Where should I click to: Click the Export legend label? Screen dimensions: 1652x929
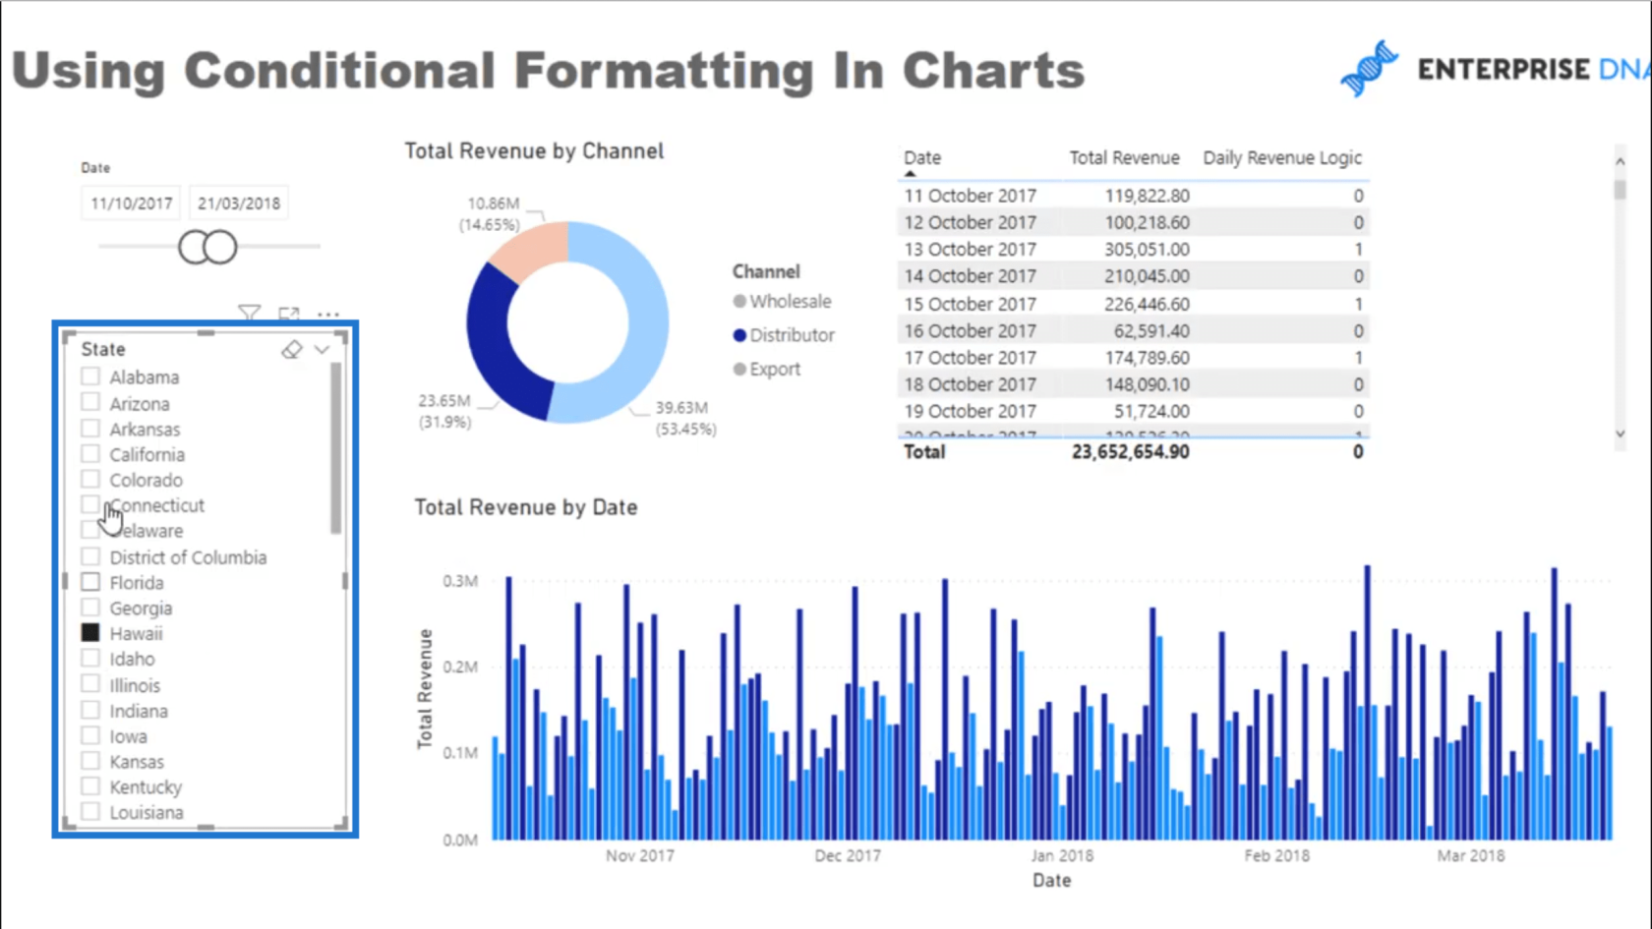click(775, 369)
